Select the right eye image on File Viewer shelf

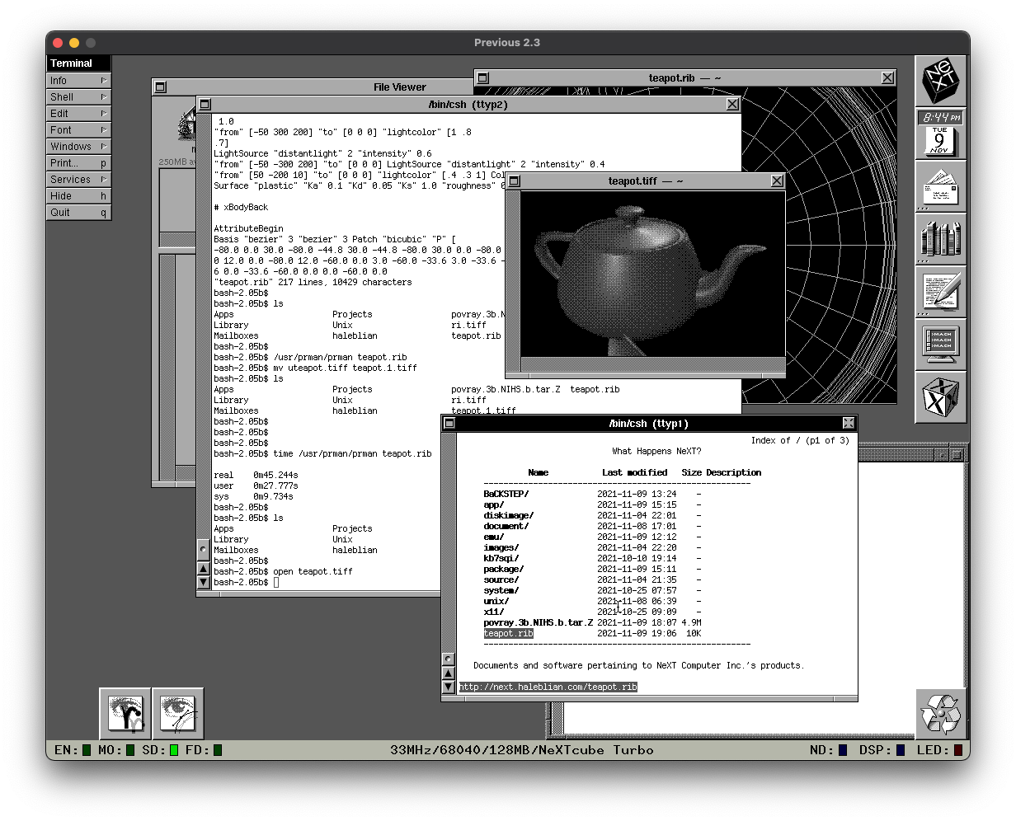click(178, 713)
